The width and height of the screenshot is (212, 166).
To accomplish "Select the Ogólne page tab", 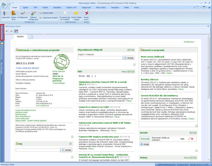I will (x=20, y=36).
